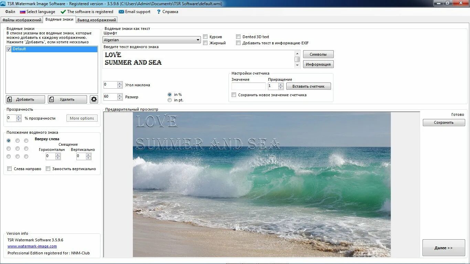Enable Жирный bold checkbox
The image size is (470, 264).
(x=205, y=43)
